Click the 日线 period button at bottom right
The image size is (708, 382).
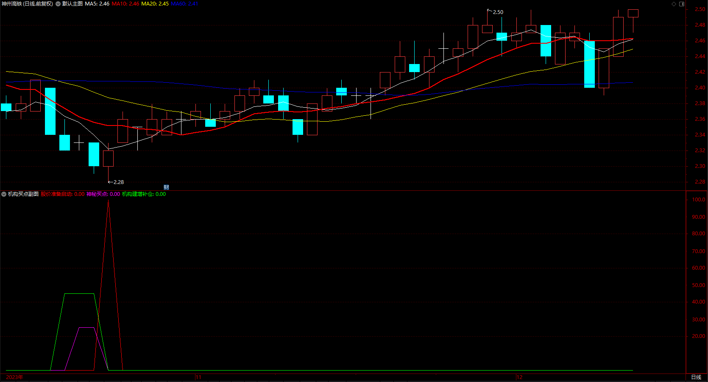pyautogui.click(x=696, y=377)
